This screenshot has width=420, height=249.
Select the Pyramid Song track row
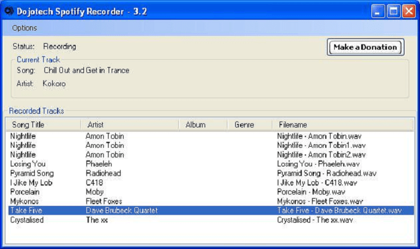tap(211, 174)
